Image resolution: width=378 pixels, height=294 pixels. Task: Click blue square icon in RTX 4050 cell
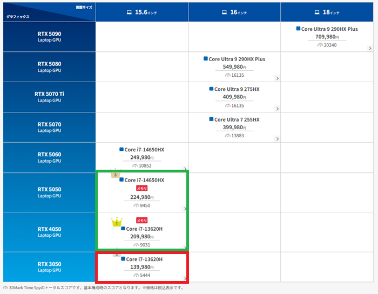click(x=123, y=229)
